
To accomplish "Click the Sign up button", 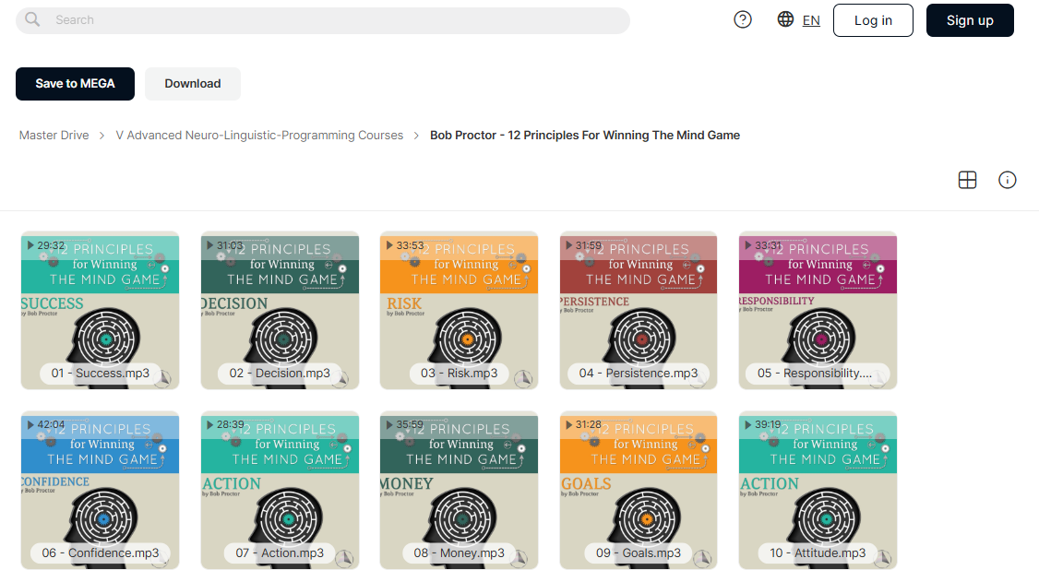I will click(970, 20).
